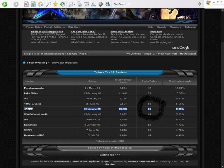Image resolution: width=224 pixels, height=168 pixels.
Task: Click the Print icon in the toolbar
Action: [79, 4]
